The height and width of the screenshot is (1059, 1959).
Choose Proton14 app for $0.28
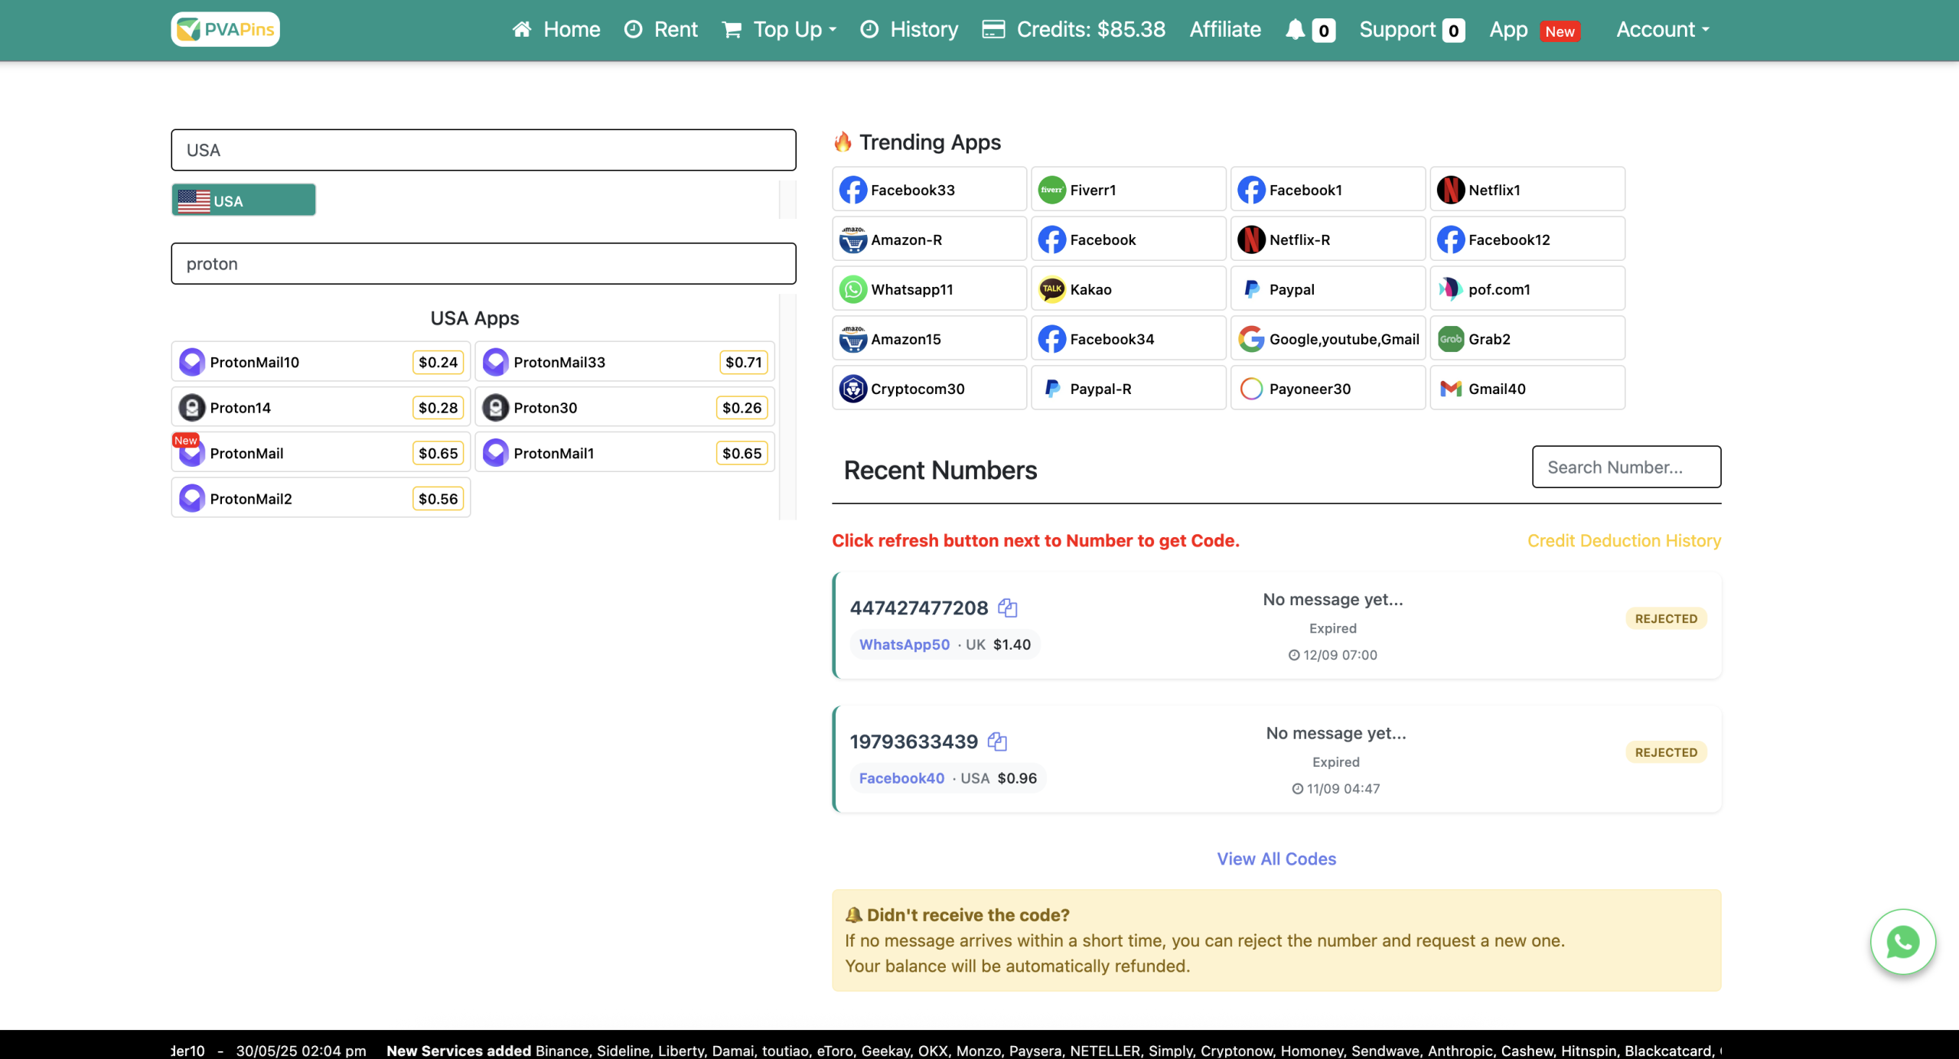click(x=321, y=407)
